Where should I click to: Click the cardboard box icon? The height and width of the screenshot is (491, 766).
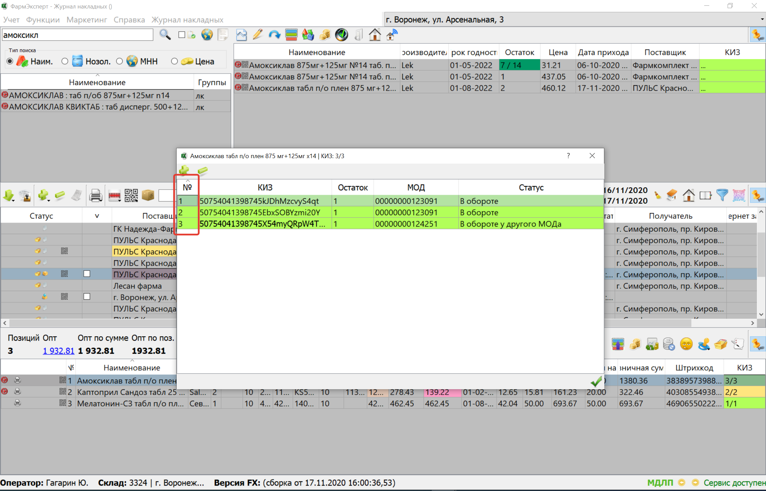(148, 195)
